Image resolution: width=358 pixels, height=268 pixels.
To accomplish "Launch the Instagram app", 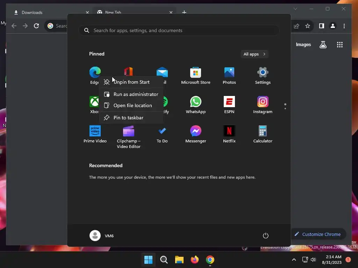I will (x=263, y=105).
